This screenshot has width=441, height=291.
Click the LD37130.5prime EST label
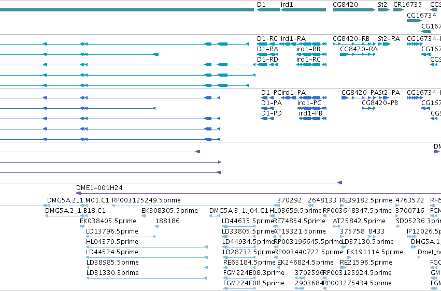click(x=367, y=242)
